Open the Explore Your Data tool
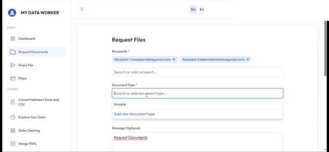 pos(37,117)
